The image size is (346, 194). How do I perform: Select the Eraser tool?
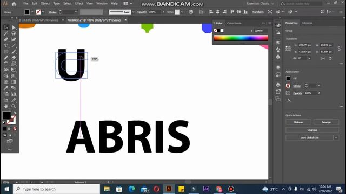(x=14, y=58)
